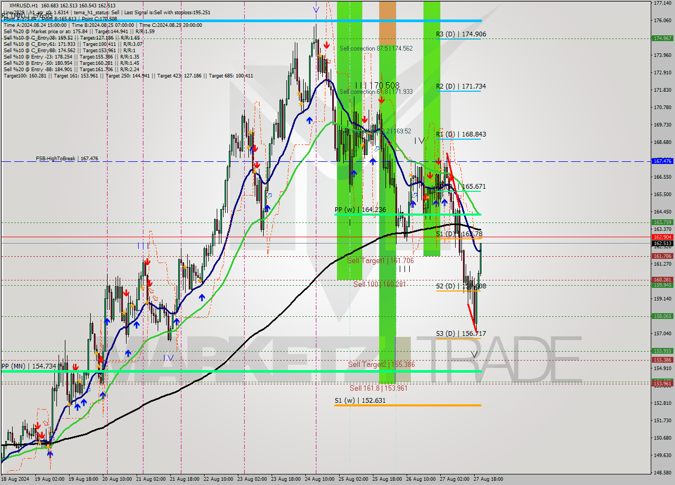This screenshot has height=485, width=675.
Task: Click the red 155.386 price axis tag
Action: click(x=662, y=360)
